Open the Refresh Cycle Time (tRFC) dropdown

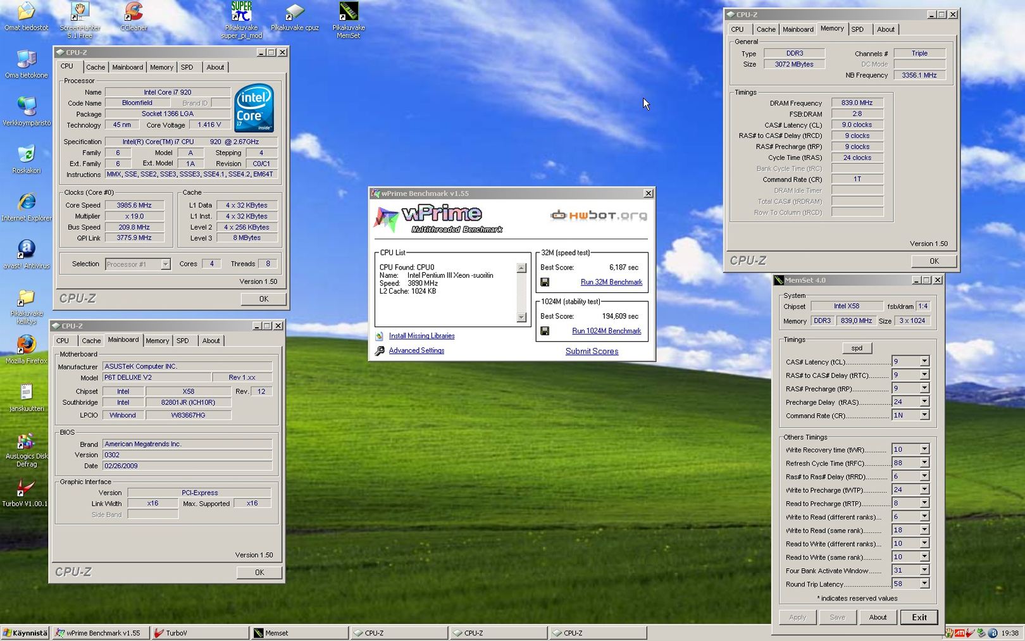pos(924,463)
